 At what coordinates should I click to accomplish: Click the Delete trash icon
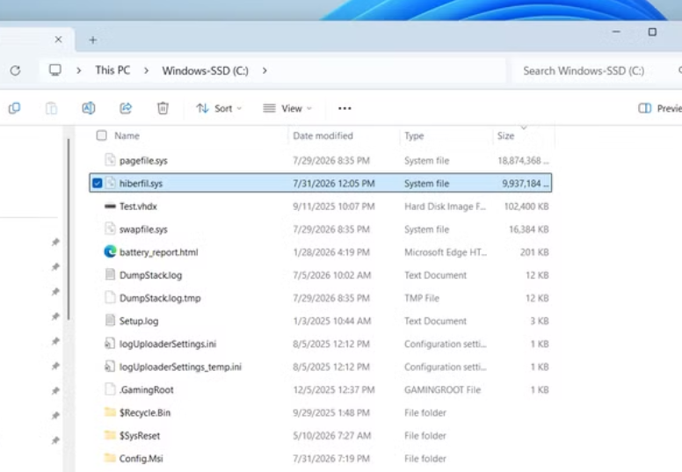(163, 108)
